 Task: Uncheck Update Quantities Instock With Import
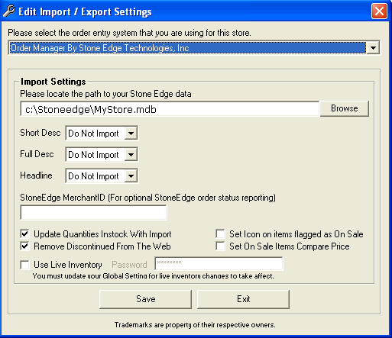pyautogui.click(x=25, y=233)
